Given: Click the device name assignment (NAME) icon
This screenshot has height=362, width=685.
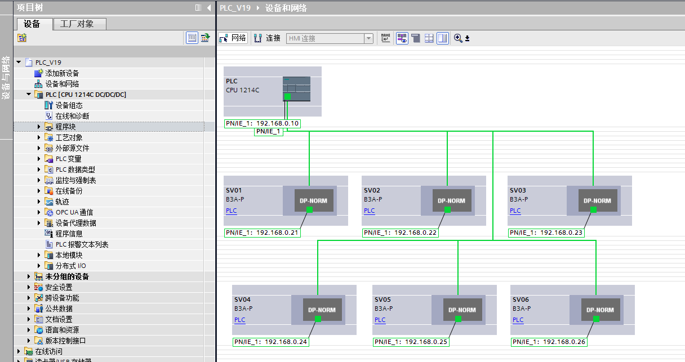Looking at the screenshot, I should click(x=385, y=38).
